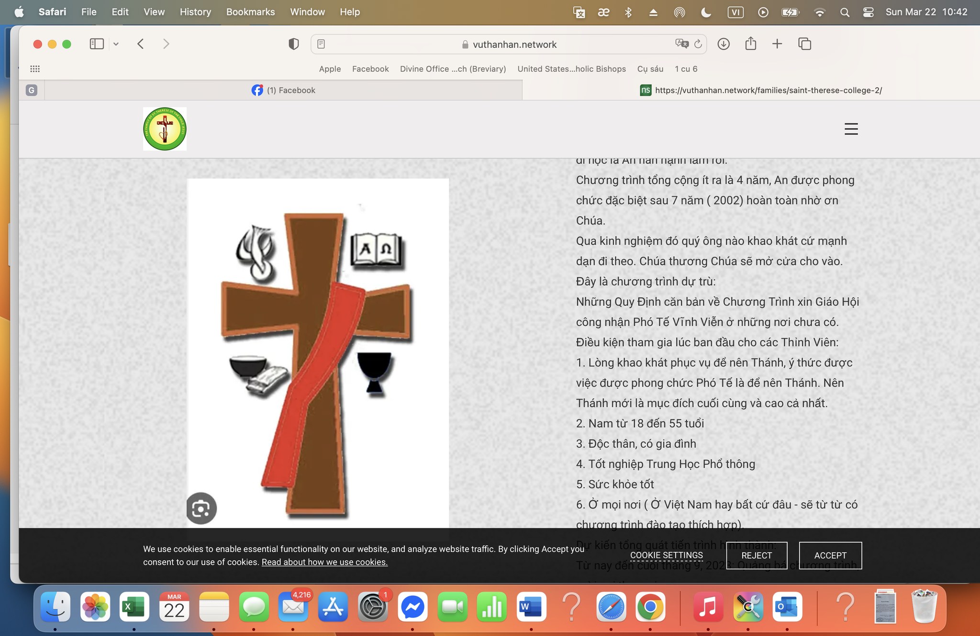This screenshot has width=980, height=636.
Task: Open the translate page icon
Action: 682,44
